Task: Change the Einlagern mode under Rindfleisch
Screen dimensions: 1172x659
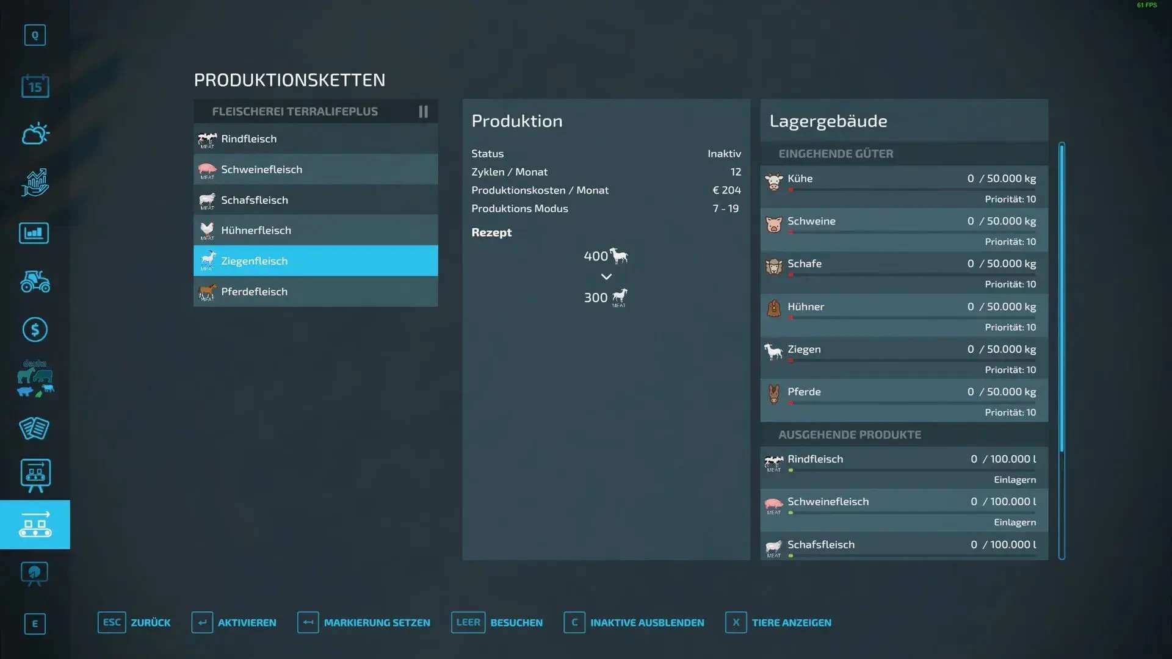Action: [1014, 480]
